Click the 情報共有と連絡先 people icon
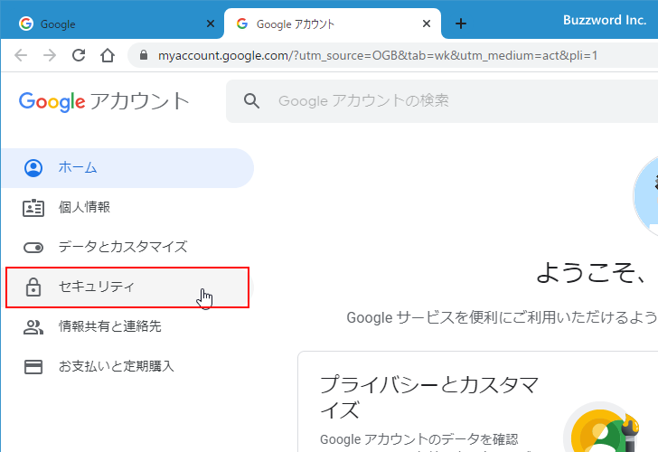658x452 pixels. (x=33, y=327)
